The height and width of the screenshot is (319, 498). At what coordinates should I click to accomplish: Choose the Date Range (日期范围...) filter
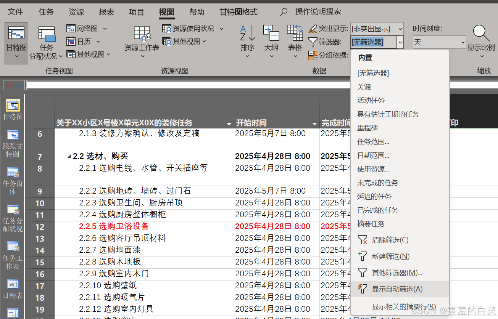click(x=400, y=155)
